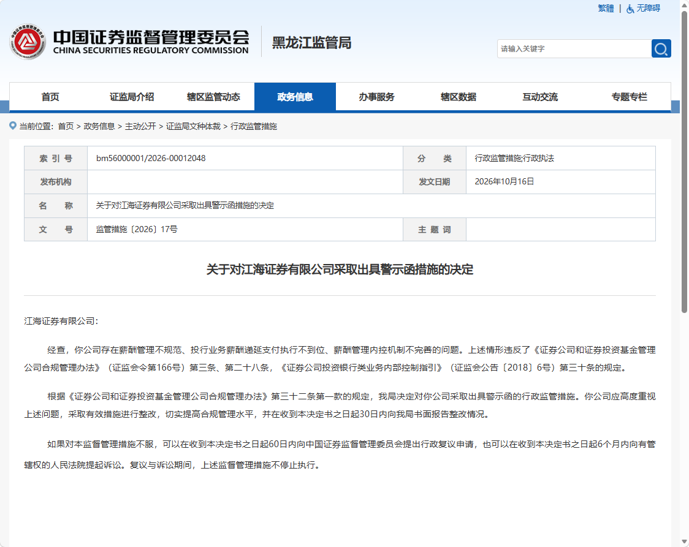Click the location pin breadcrumb icon
Viewport: 689px width, 547px height.
[x=13, y=126]
